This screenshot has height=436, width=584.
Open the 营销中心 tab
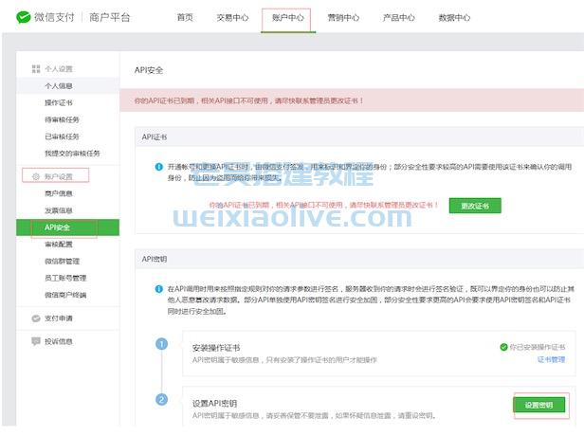343,17
